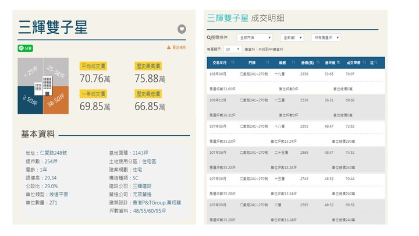Click the heart favorite icon
This screenshot has width=419, height=236.
click(x=182, y=29)
